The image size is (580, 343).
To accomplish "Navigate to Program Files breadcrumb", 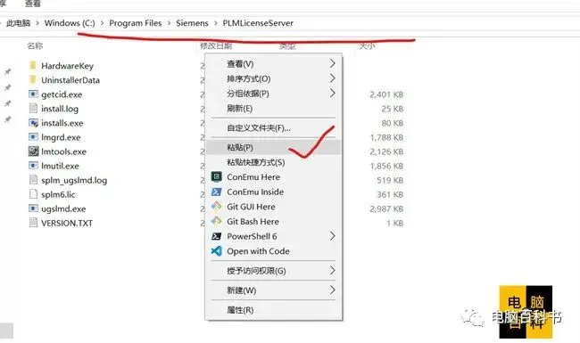I will 136,23.
